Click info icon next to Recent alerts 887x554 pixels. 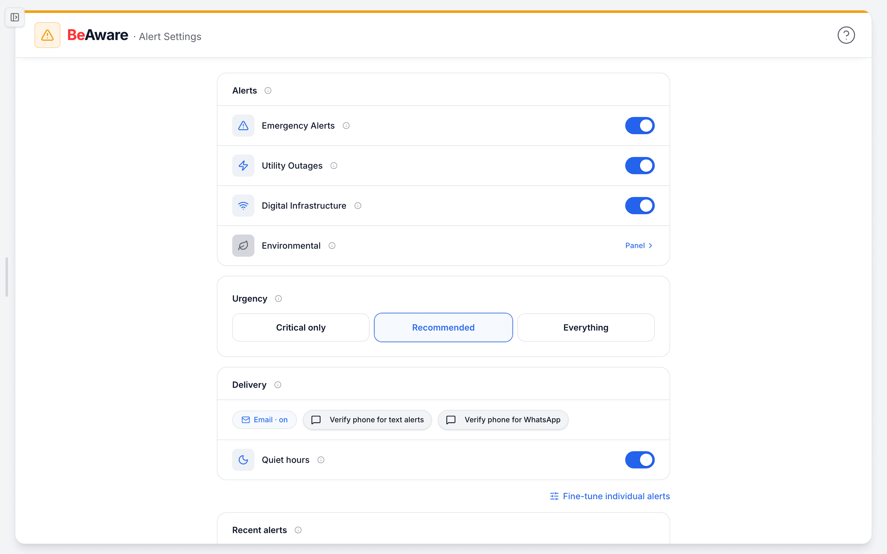pos(298,530)
